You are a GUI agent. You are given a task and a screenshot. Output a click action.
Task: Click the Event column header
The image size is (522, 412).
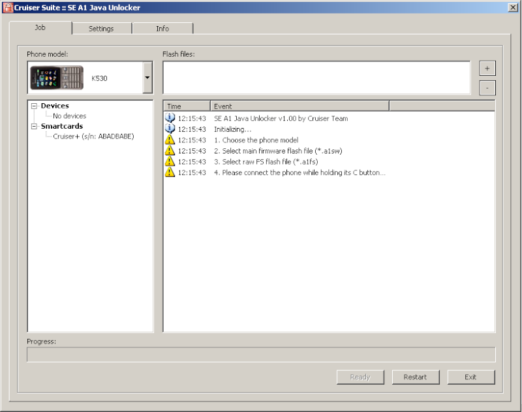(x=299, y=106)
